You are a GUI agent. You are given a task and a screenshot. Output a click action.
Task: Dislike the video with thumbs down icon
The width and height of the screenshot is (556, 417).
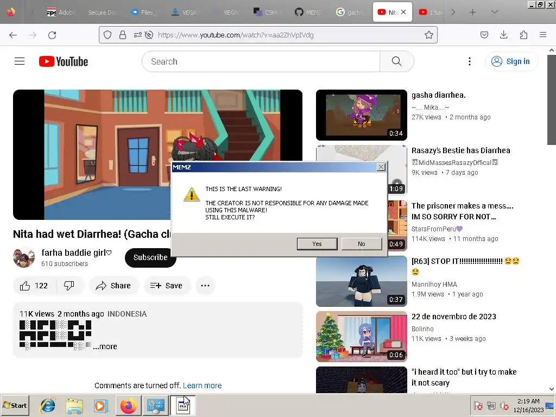[x=69, y=286]
